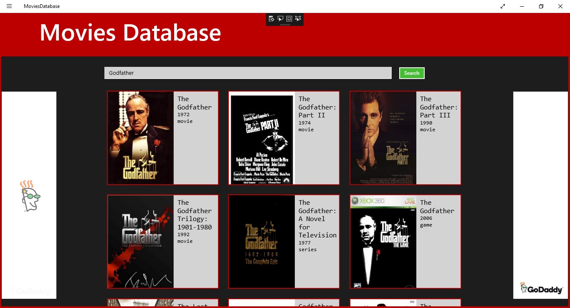The height and width of the screenshot is (308, 570).
Task: Click the title 'The Godfather: Part III'
Action: [x=439, y=107]
